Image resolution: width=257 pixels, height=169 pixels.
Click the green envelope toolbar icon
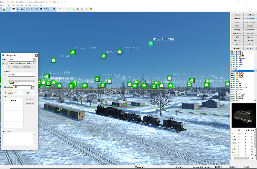pos(69,9)
